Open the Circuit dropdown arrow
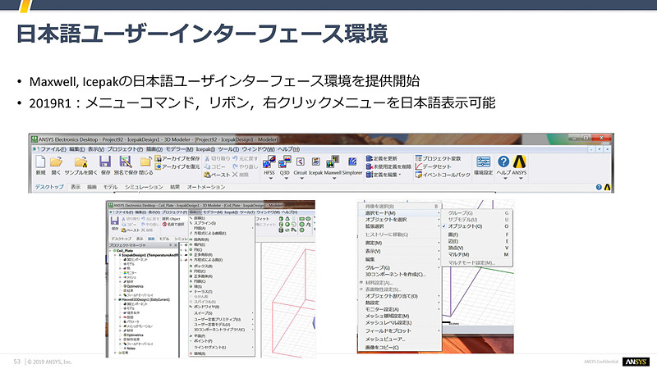 [301, 179]
